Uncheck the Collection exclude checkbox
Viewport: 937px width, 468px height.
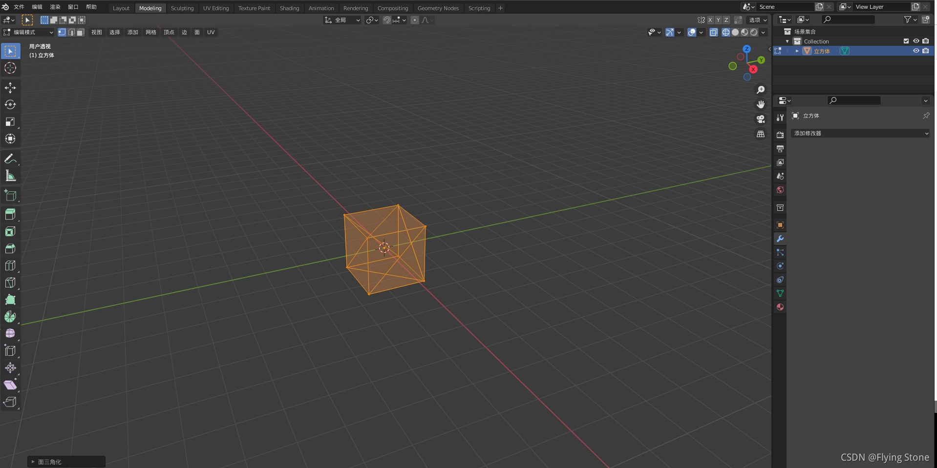pyautogui.click(x=906, y=41)
